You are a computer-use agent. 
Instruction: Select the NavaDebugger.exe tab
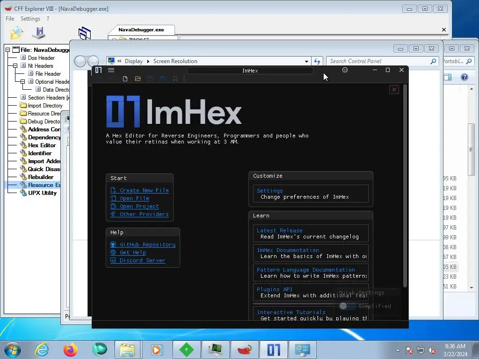pos(141,29)
